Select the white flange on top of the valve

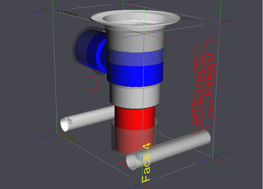click(x=135, y=19)
